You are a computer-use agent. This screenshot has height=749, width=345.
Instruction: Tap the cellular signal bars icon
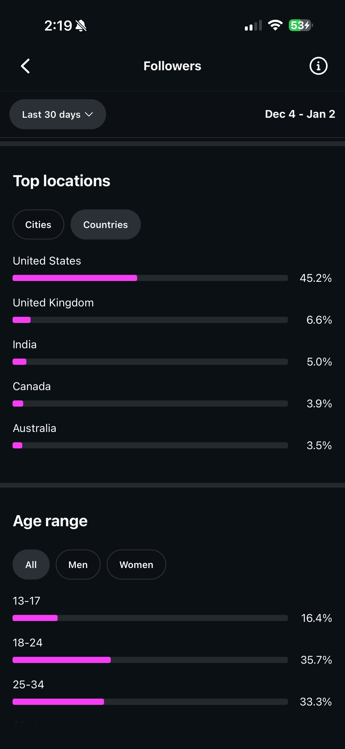253,26
